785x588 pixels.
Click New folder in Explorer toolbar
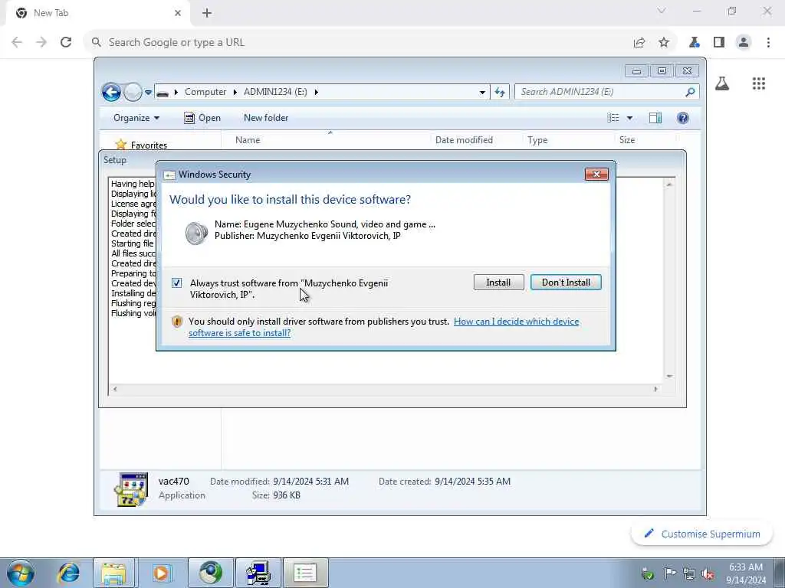click(266, 118)
